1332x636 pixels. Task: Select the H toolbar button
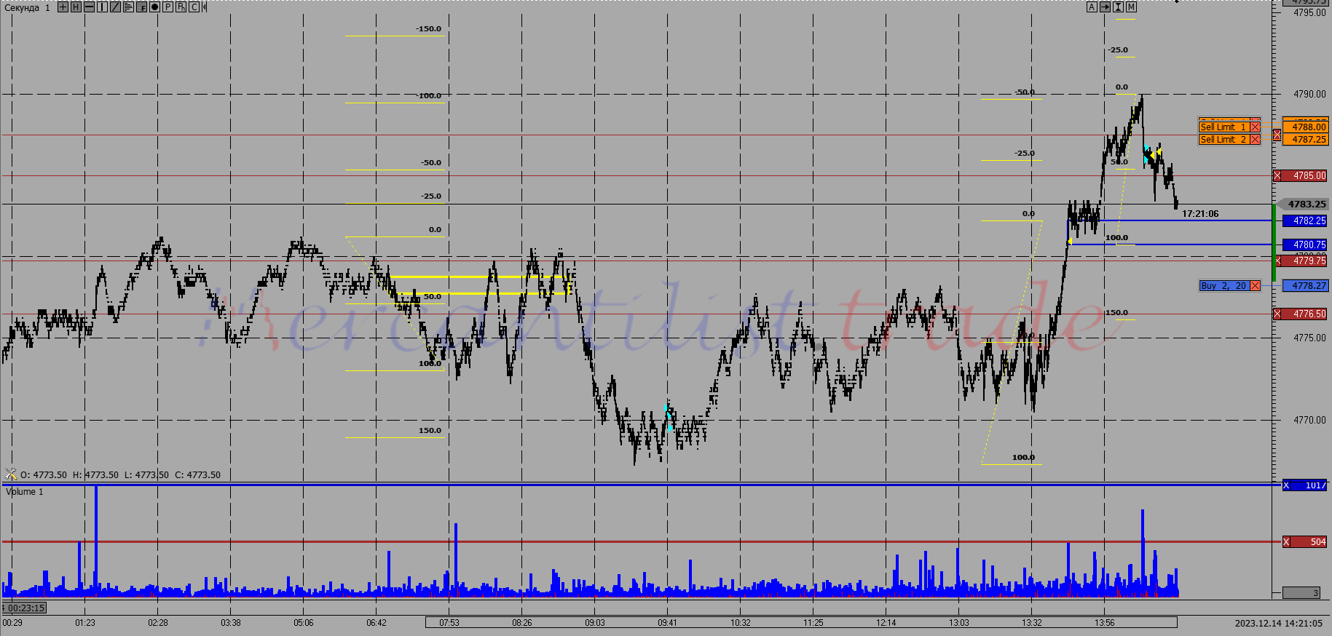76,7
